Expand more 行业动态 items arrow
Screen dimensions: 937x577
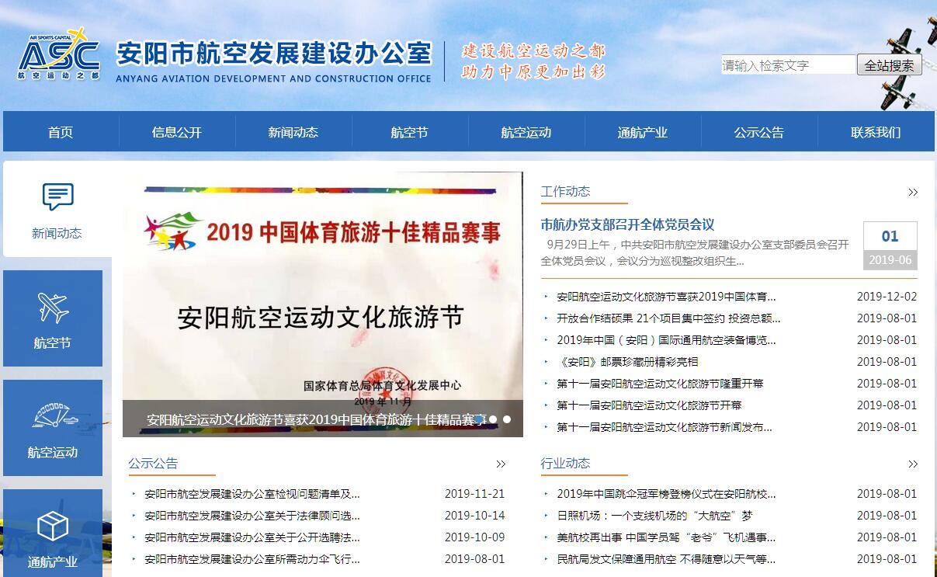[913, 464]
